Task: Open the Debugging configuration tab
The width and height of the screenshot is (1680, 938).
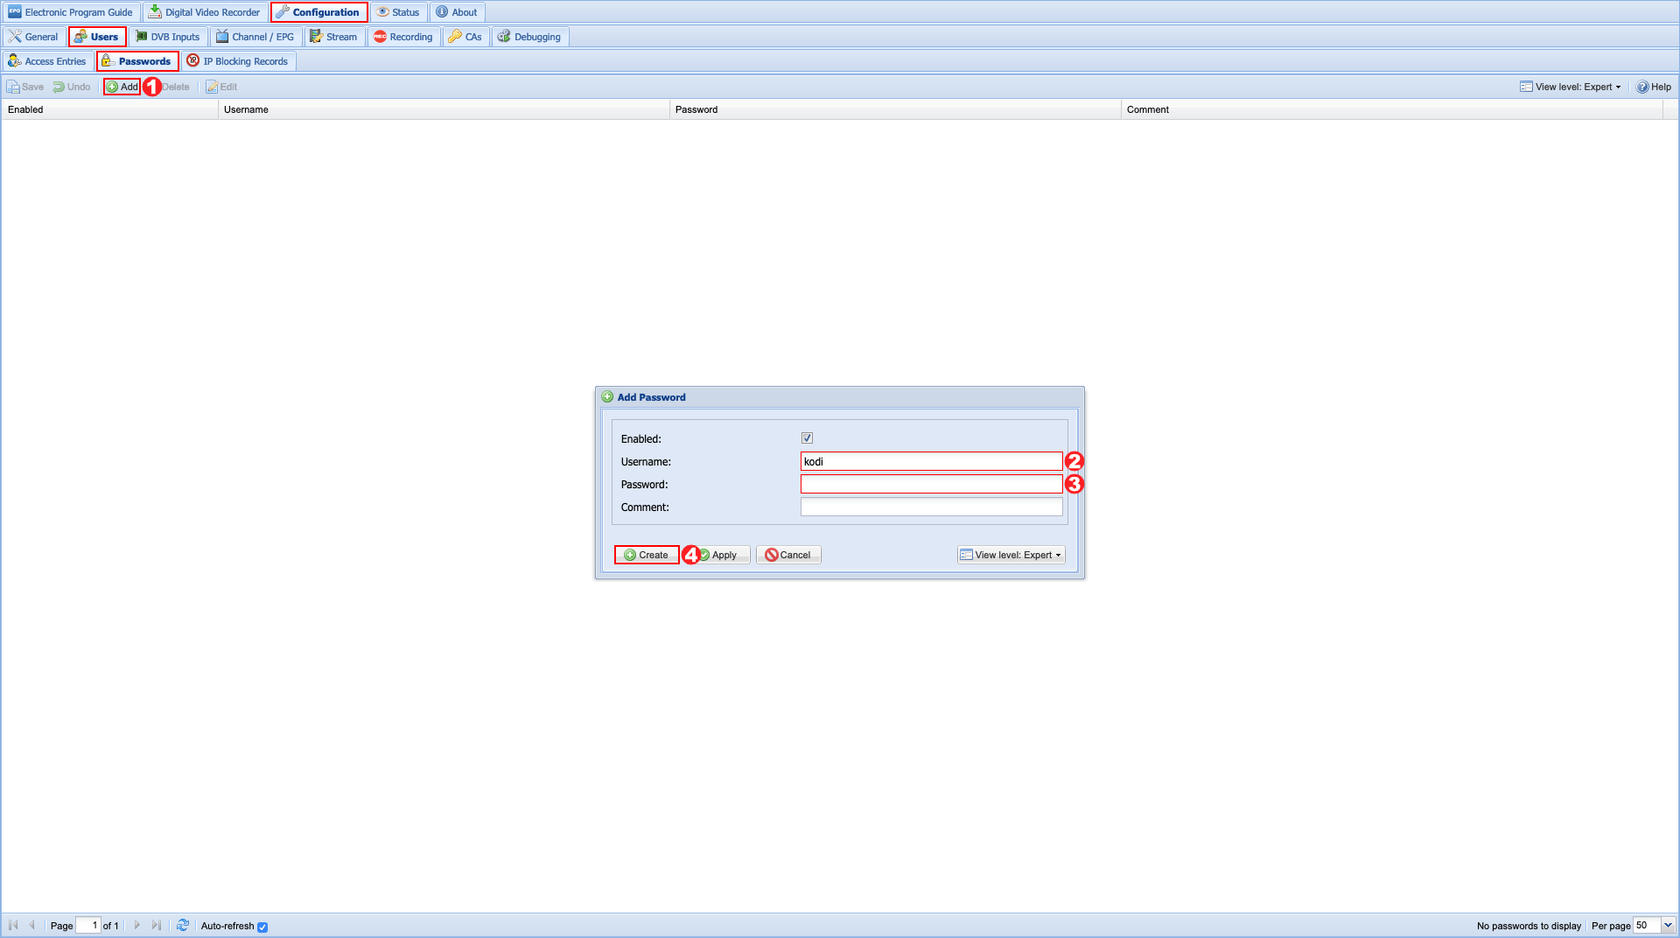Action: (x=529, y=37)
